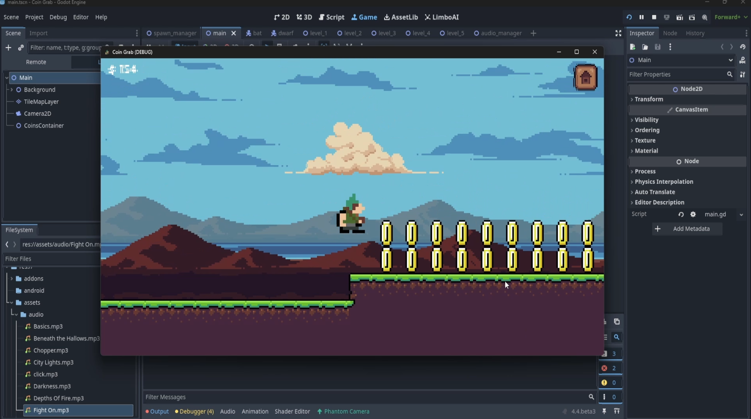Open the LimboAI workspace
The image size is (751, 419).
(442, 17)
